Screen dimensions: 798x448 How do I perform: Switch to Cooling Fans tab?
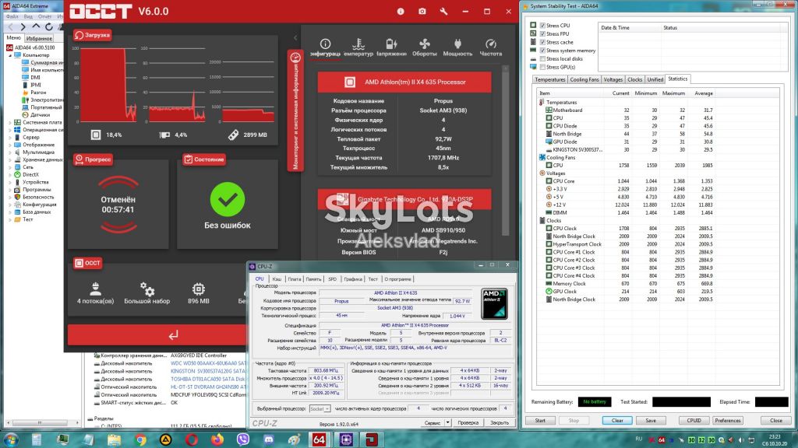point(584,79)
